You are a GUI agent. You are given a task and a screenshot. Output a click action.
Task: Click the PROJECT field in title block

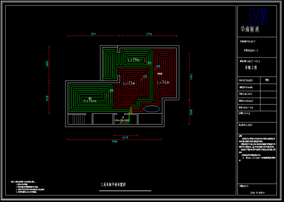(257, 48)
